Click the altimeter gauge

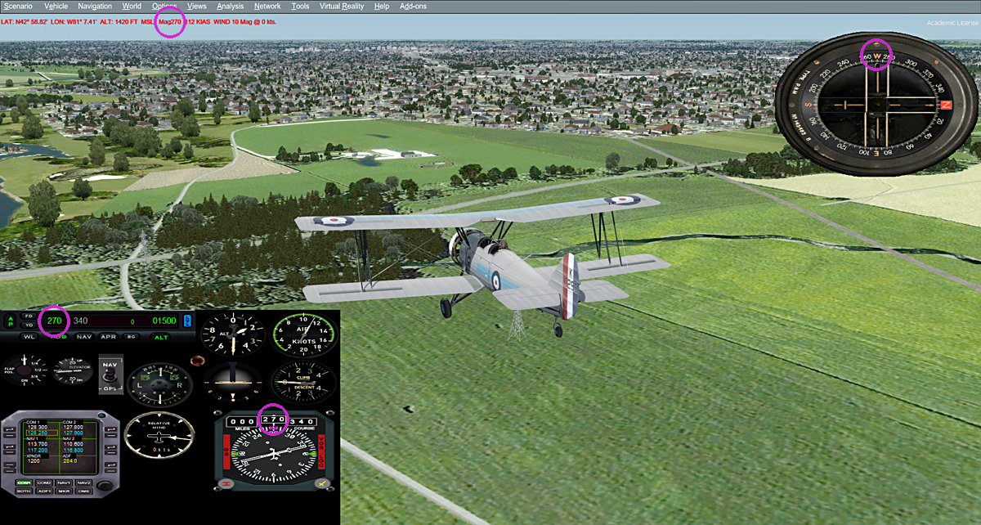click(x=233, y=334)
